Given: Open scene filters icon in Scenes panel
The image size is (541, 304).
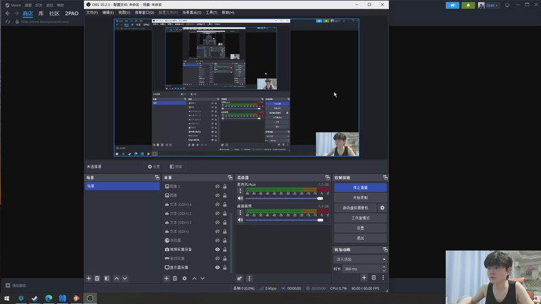Looking at the screenshot, I should (x=107, y=278).
